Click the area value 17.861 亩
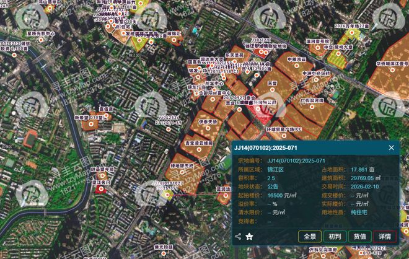The height and width of the screenshot is (259, 409). (x=363, y=170)
